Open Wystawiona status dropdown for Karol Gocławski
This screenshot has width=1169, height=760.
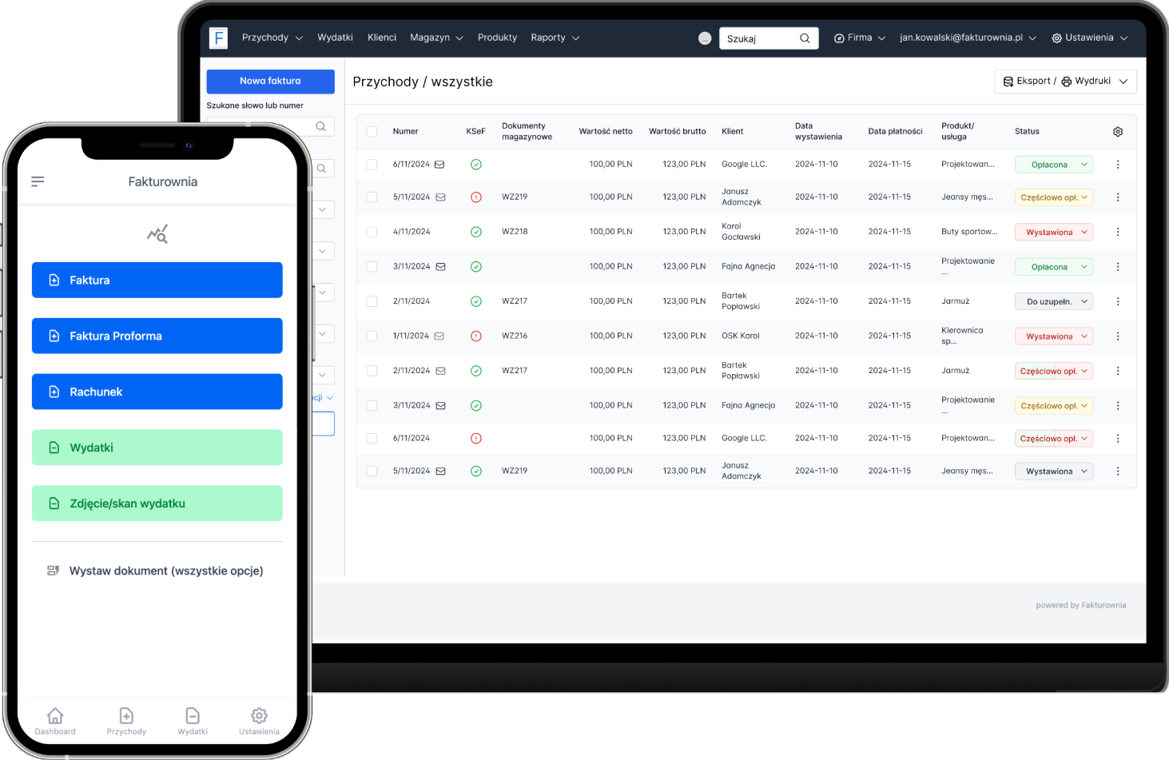[x=1054, y=233]
